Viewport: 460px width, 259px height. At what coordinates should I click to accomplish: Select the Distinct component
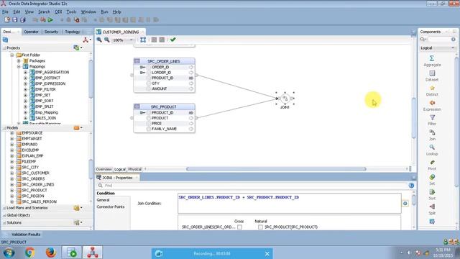click(432, 91)
